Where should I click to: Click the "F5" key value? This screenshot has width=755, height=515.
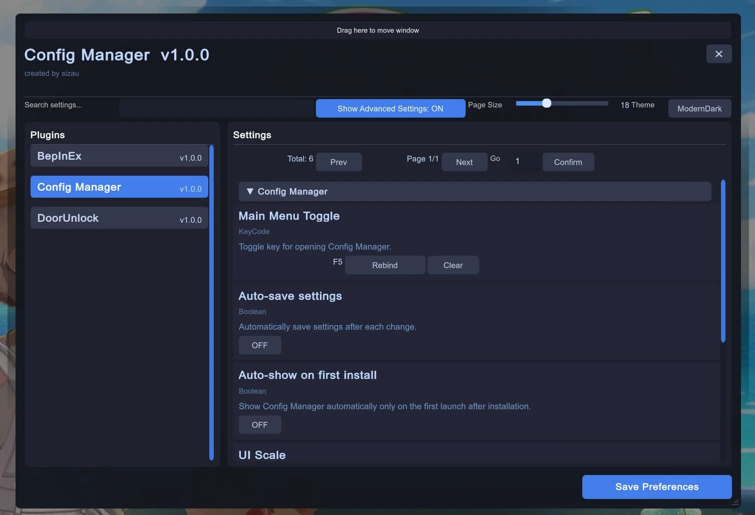(x=337, y=262)
